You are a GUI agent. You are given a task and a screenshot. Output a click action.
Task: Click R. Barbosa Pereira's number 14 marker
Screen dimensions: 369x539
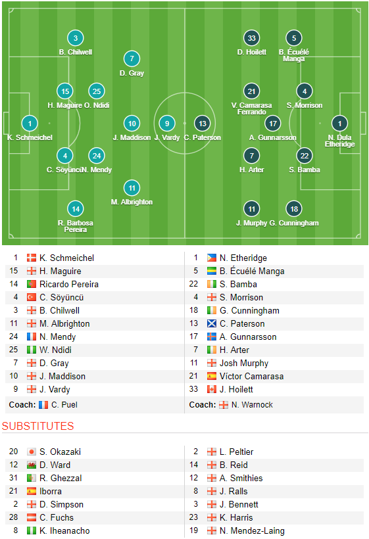tap(76, 209)
